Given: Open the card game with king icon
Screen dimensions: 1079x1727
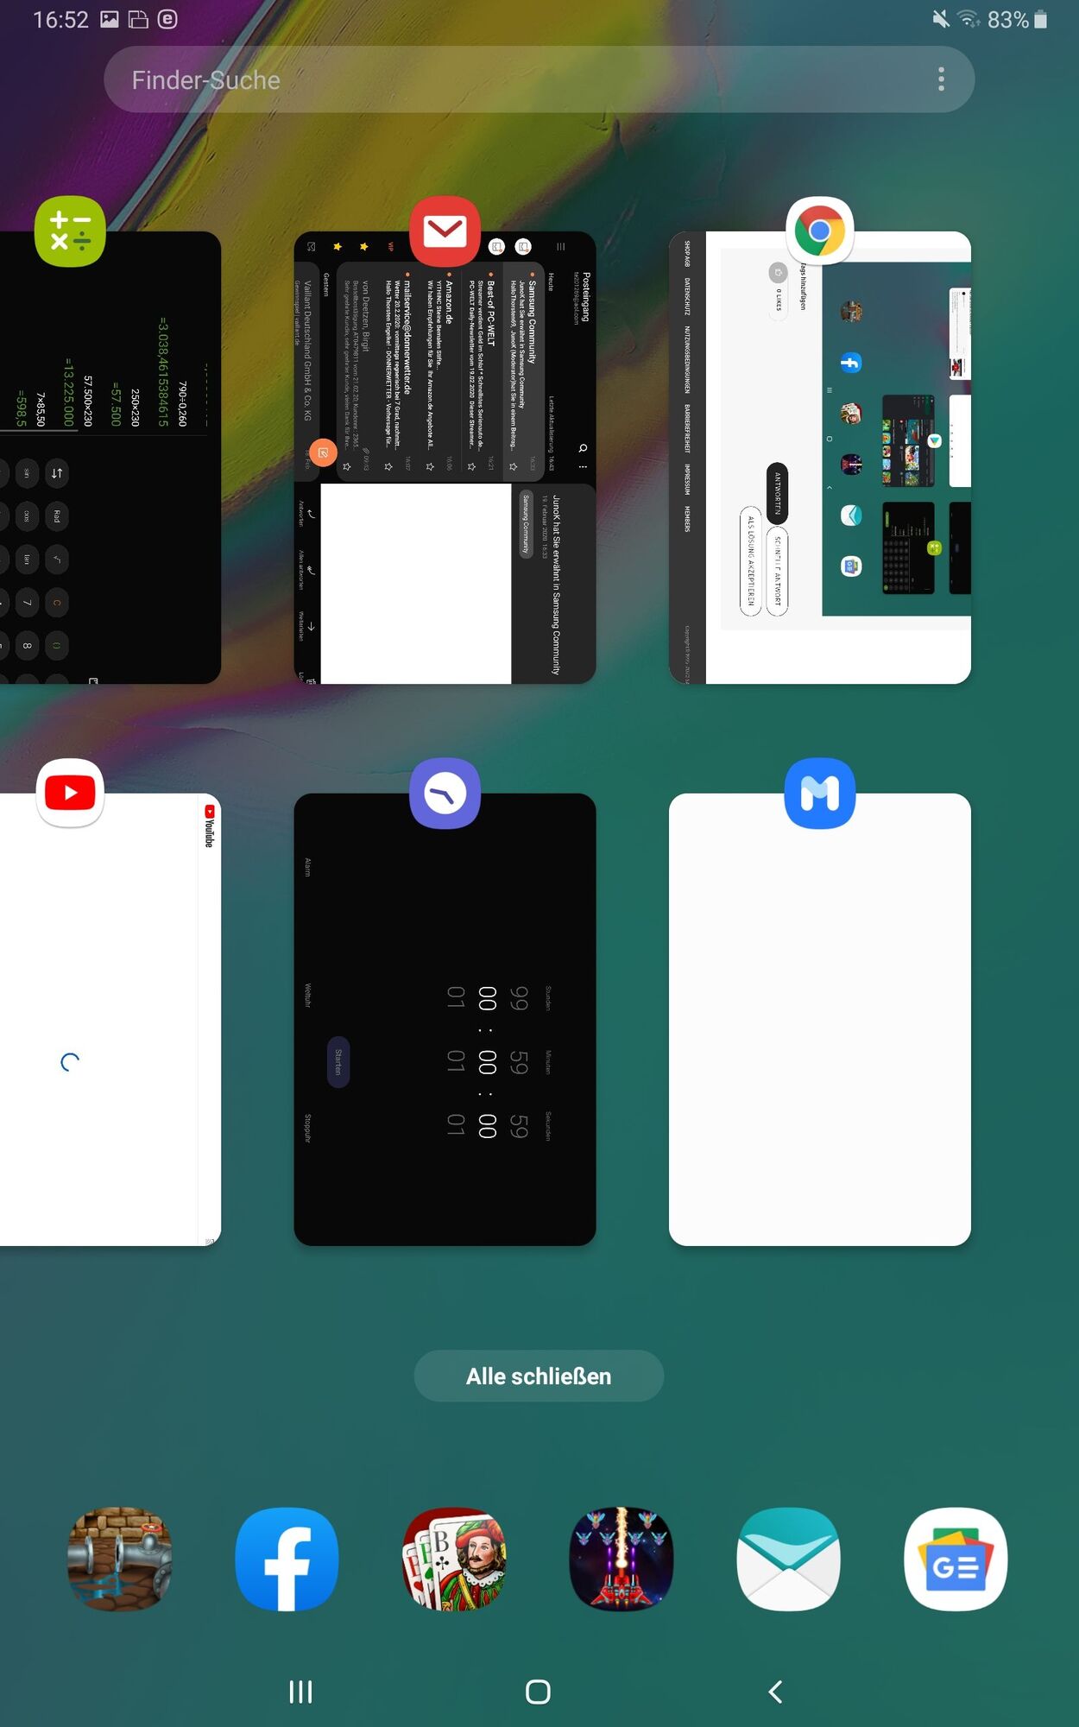Looking at the screenshot, I should click(x=454, y=1559).
